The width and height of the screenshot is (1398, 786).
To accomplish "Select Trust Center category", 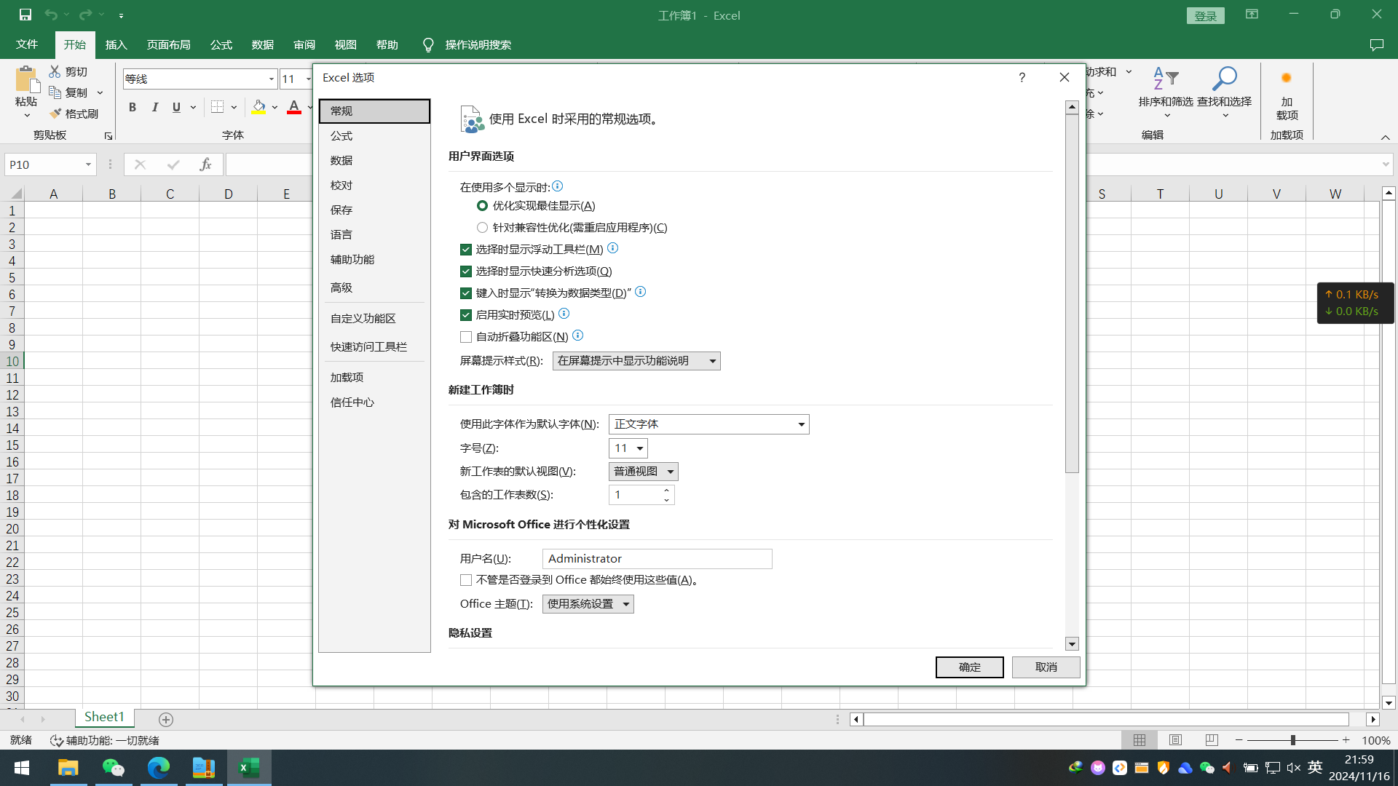I will (374, 402).
